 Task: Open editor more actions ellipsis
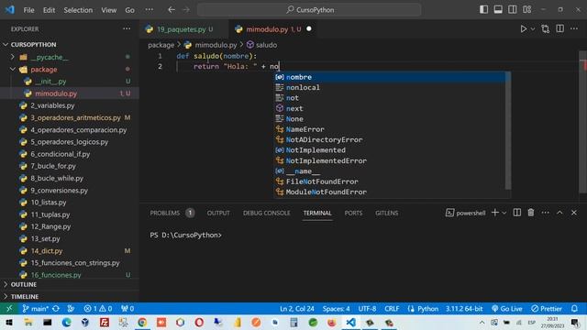[x=574, y=28]
